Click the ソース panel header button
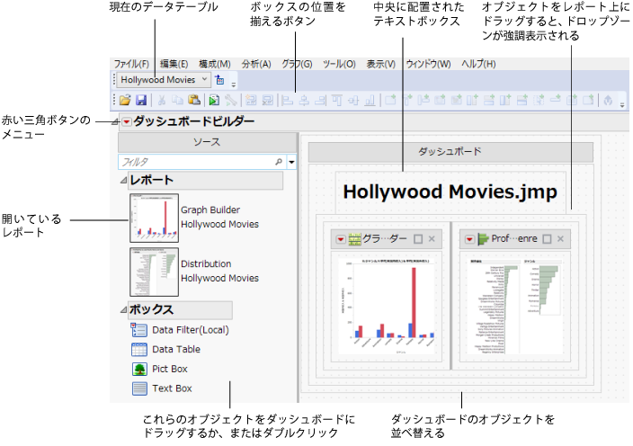The width and height of the screenshot is (633, 446). 207,142
